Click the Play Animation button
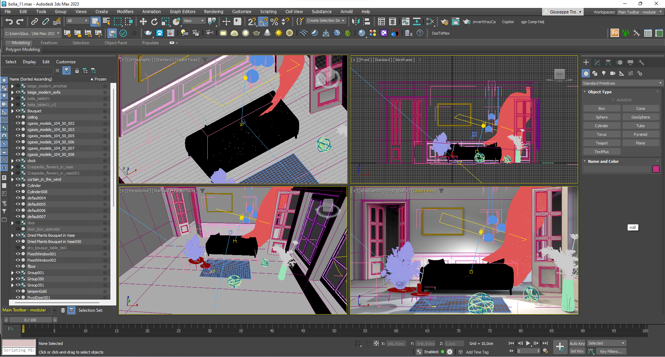 tap(528, 343)
